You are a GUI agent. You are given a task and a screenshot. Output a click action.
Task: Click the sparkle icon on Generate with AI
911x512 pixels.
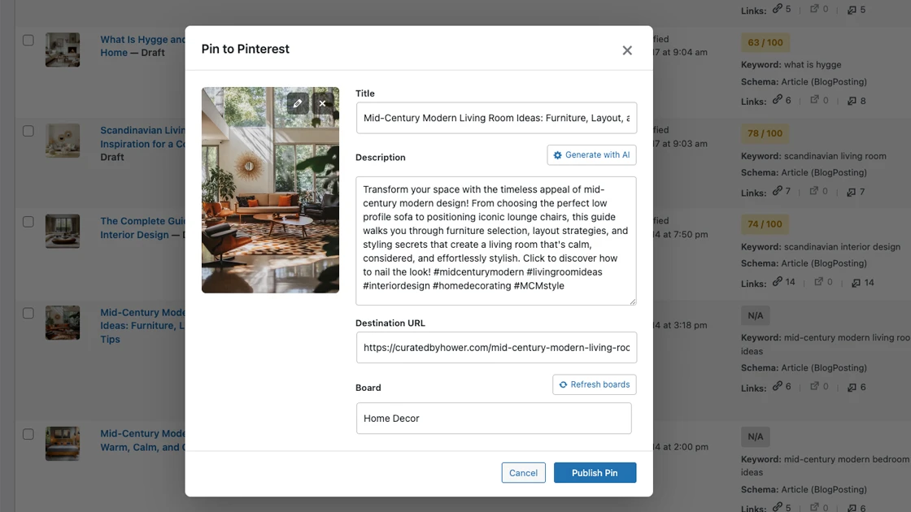(x=557, y=154)
